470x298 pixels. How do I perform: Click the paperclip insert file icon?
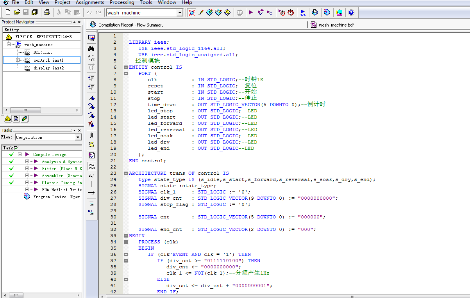(x=91, y=135)
